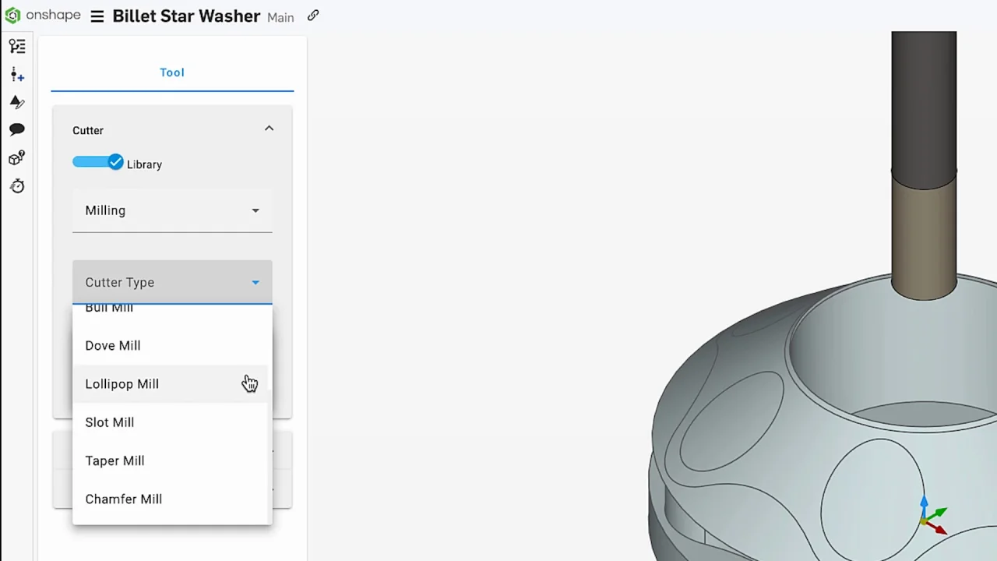The image size is (997, 561).
Task: Click the Main branch label
Action: click(x=280, y=17)
